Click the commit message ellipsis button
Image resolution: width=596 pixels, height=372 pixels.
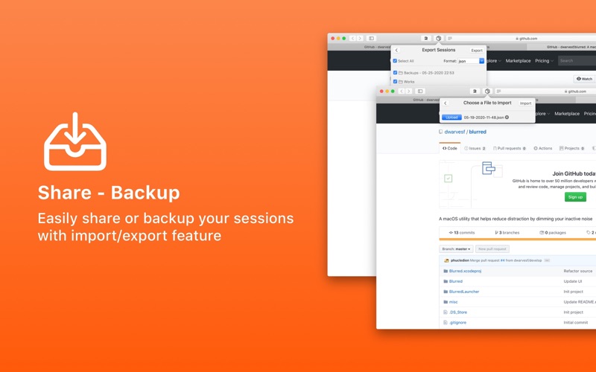[547, 260]
